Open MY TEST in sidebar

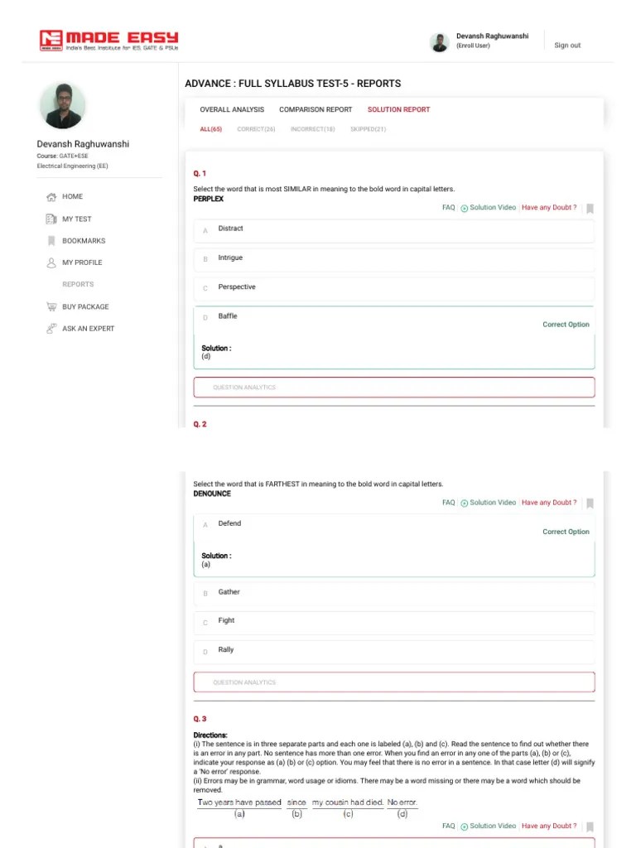(77, 219)
